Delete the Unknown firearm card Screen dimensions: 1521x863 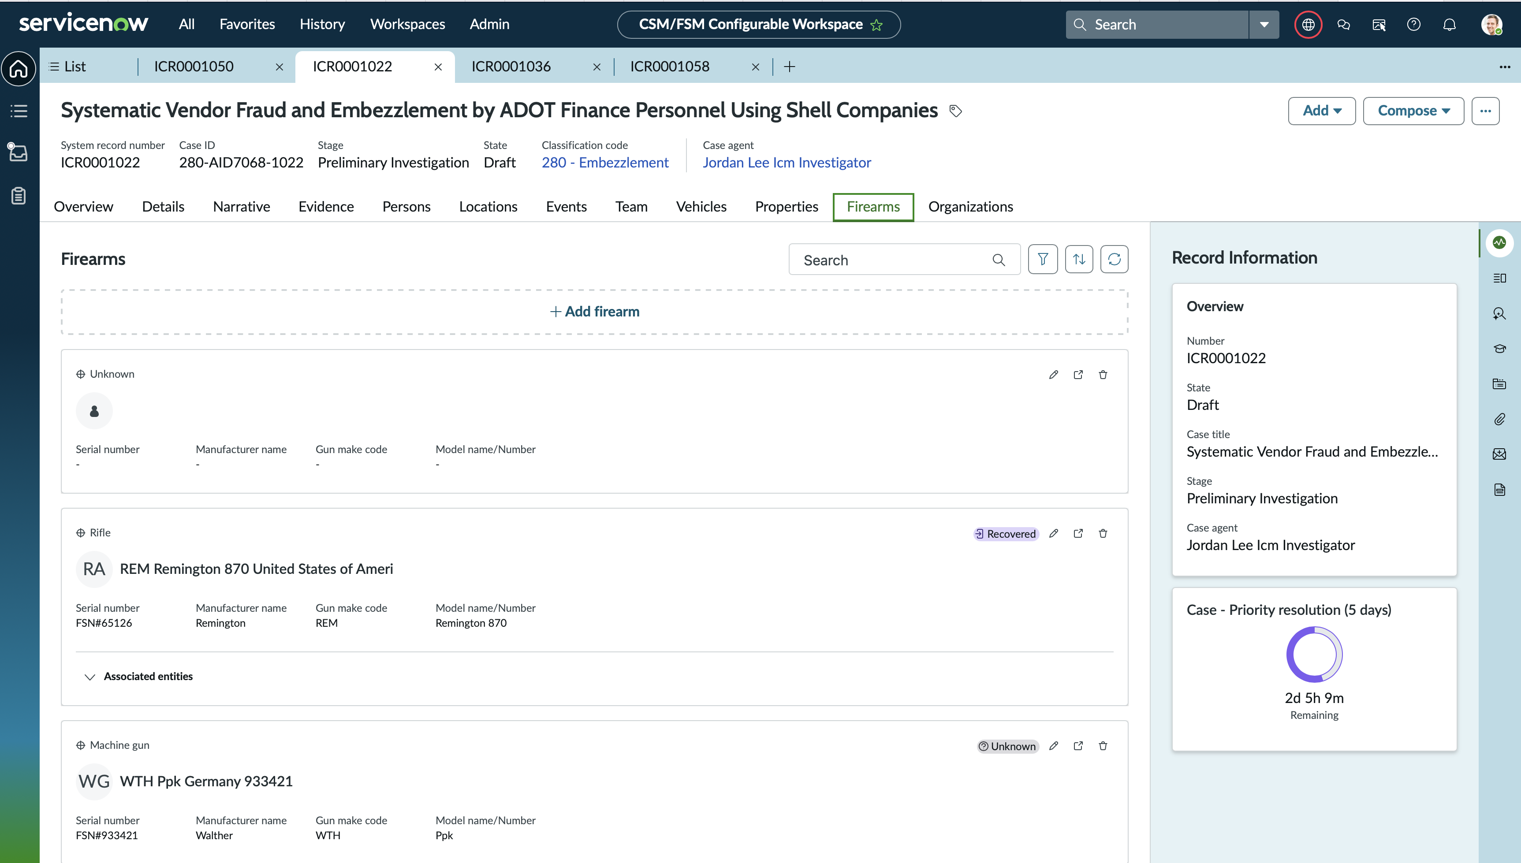(x=1103, y=375)
